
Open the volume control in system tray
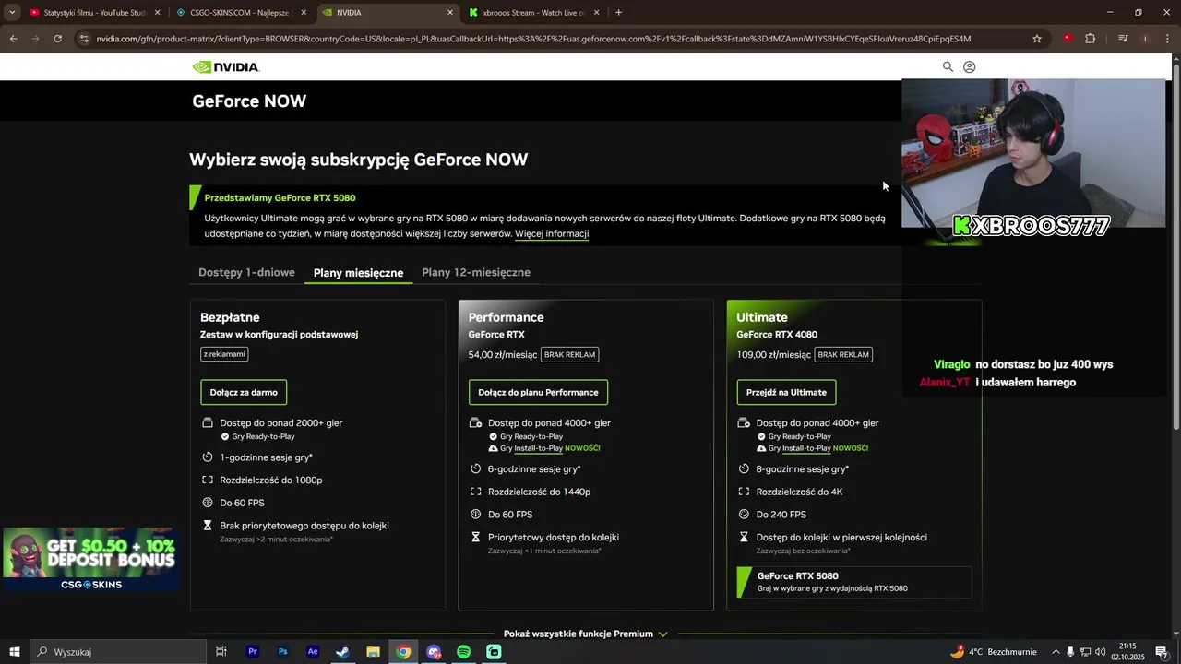point(1101,652)
